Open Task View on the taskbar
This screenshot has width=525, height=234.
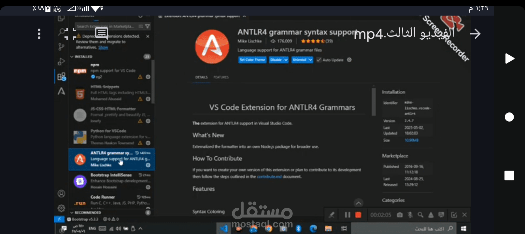coord(344,228)
